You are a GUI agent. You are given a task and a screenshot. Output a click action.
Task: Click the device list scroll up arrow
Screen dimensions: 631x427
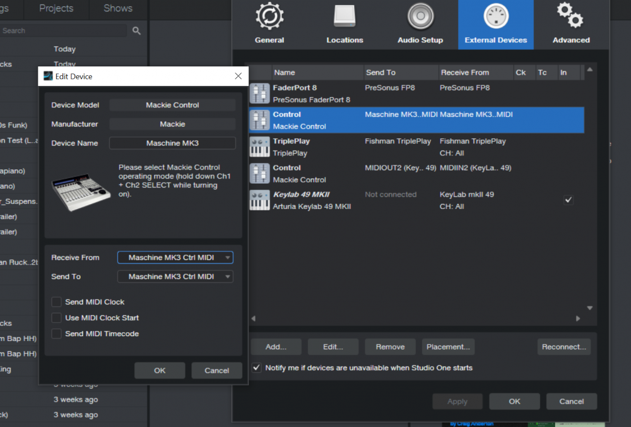(x=589, y=69)
